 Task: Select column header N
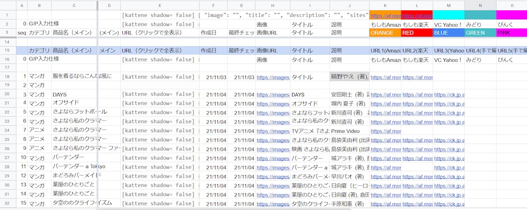480,5
